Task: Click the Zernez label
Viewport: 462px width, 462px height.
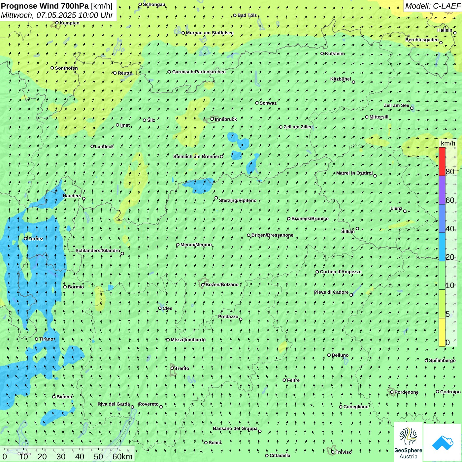Action: 36,239
